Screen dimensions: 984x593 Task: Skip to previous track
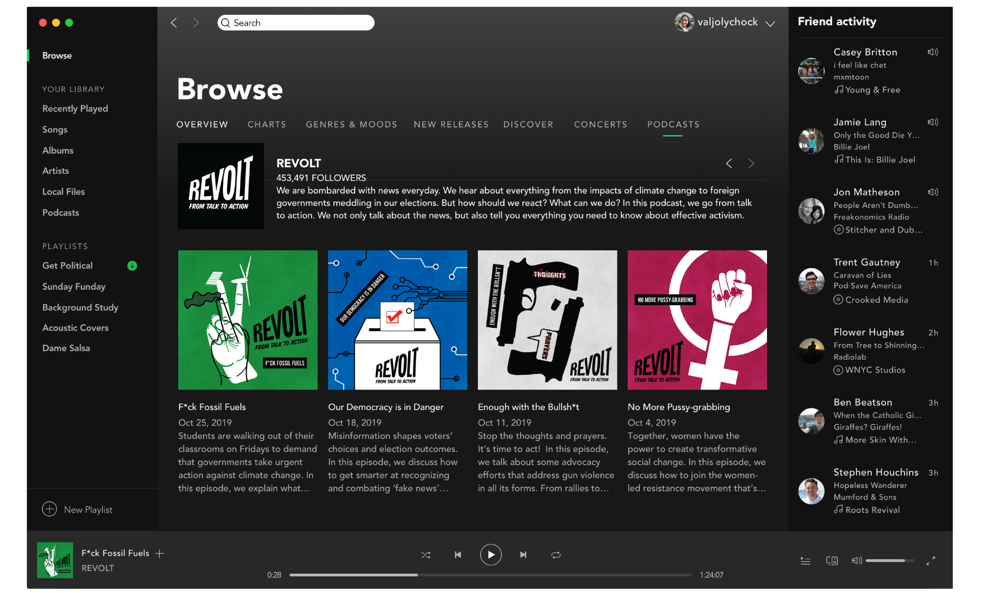458,555
